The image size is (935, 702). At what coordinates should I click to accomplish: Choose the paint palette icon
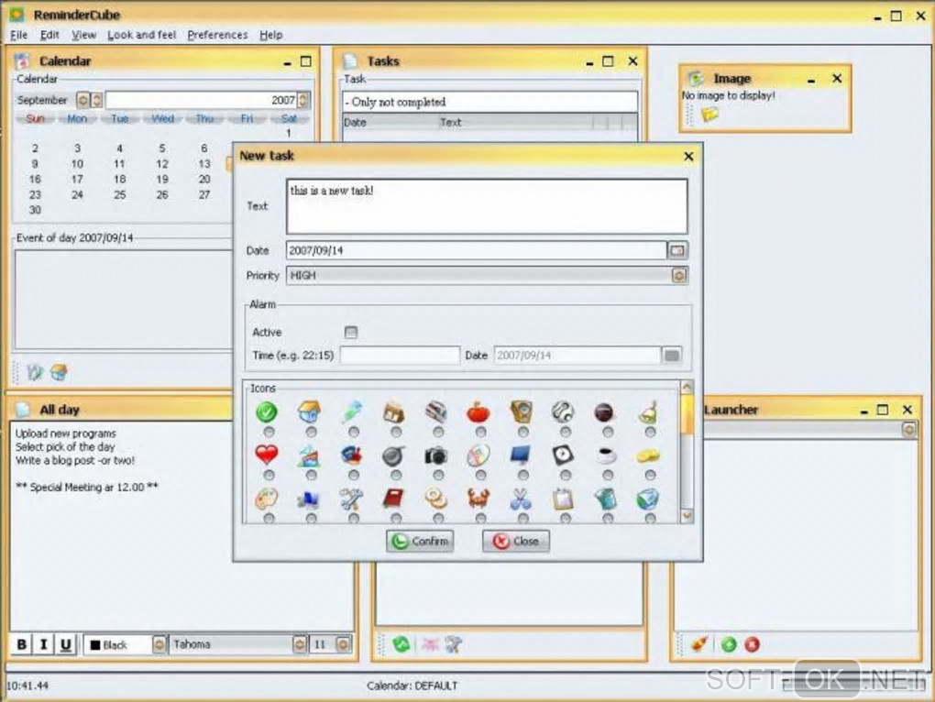coord(267,499)
